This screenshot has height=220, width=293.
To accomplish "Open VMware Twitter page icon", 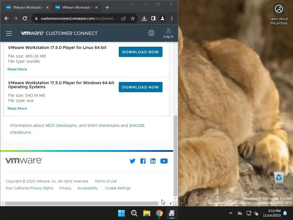I will tap(132, 161).
